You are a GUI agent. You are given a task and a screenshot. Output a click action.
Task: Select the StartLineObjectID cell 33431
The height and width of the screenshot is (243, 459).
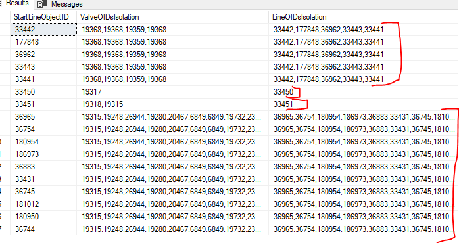click(x=43, y=179)
